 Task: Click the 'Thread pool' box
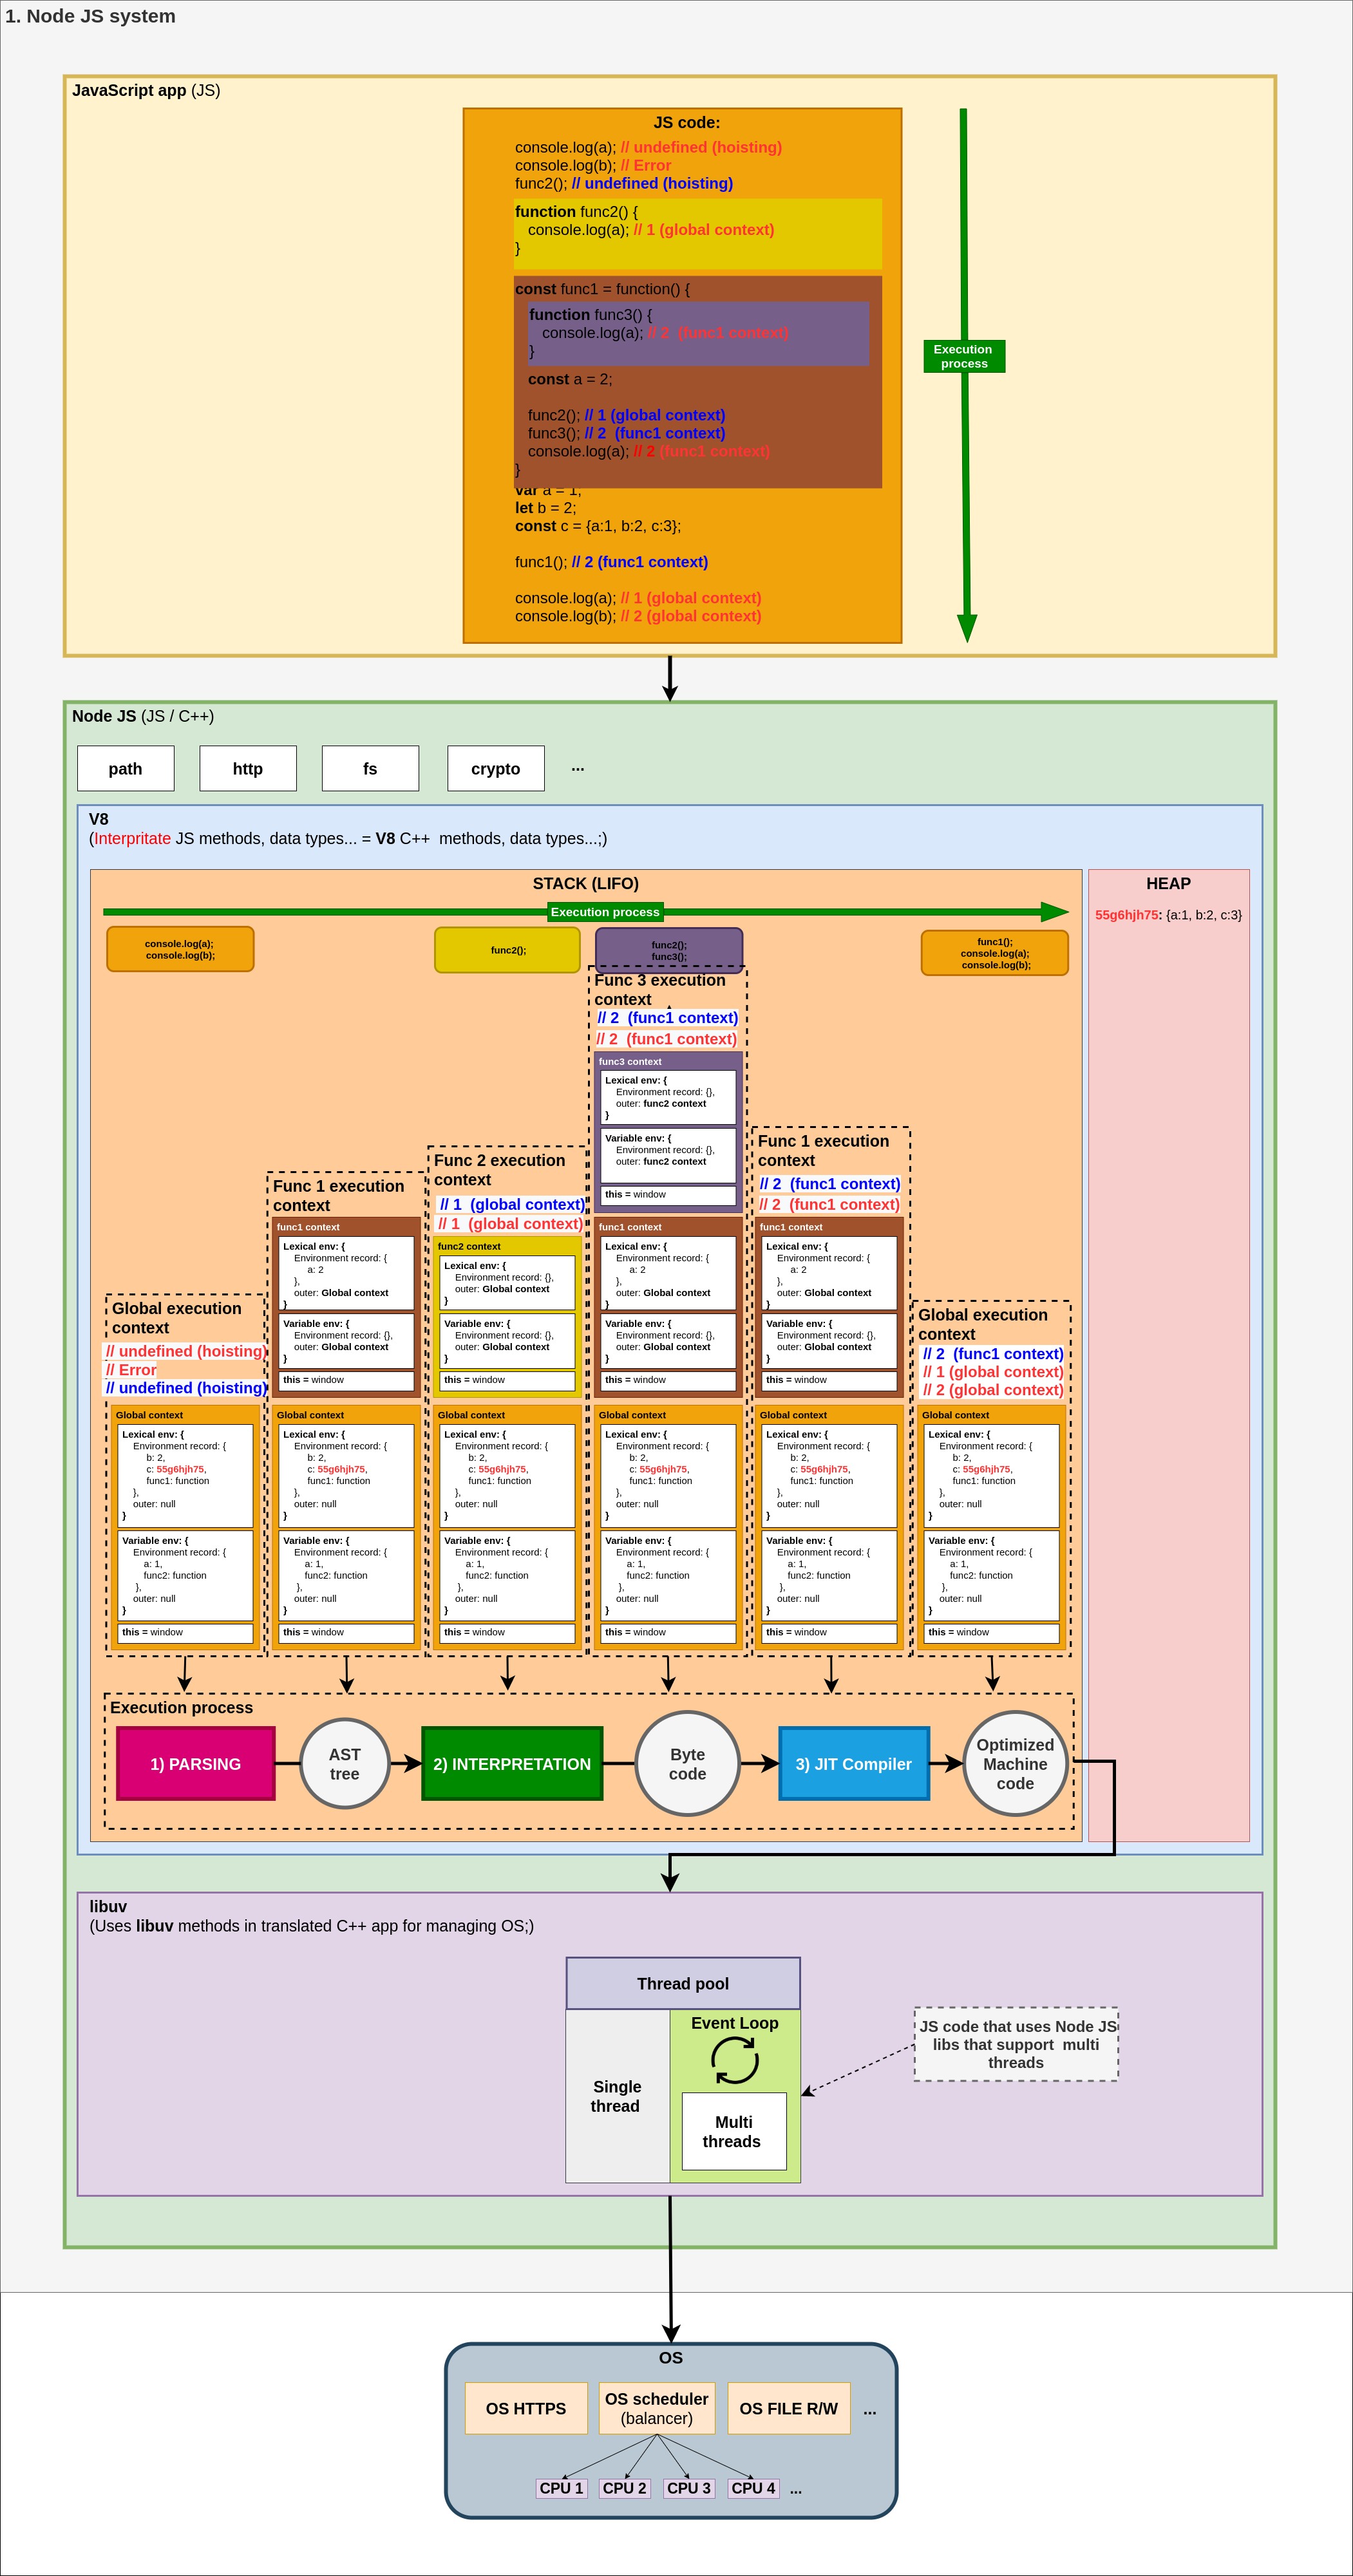click(x=683, y=1983)
